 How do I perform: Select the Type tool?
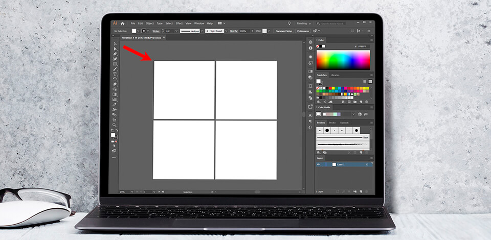[115, 74]
